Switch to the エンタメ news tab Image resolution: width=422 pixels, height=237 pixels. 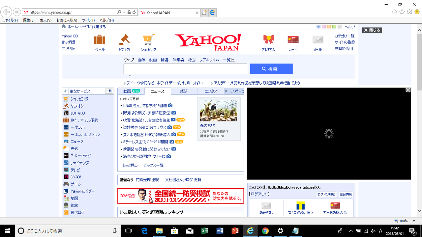tap(211, 91)
